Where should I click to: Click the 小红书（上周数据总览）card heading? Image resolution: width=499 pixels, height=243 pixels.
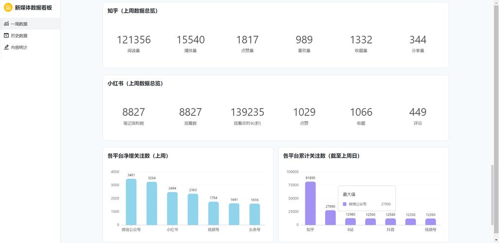tap(135, 84)
